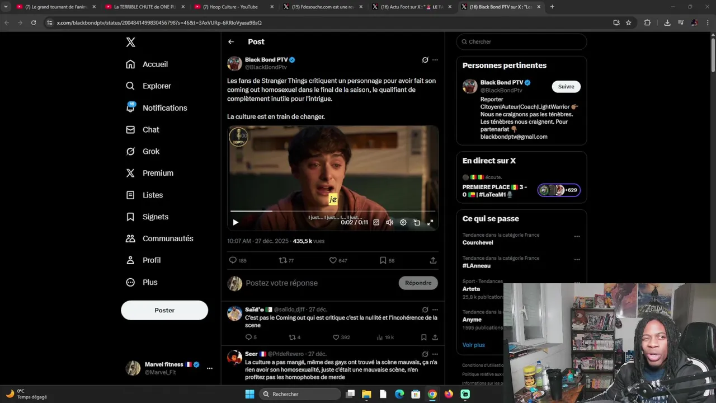The width and height of the screenshot is (716, 403).
Task: Open the Windows Start menu
Action: [x=249, y=394]
